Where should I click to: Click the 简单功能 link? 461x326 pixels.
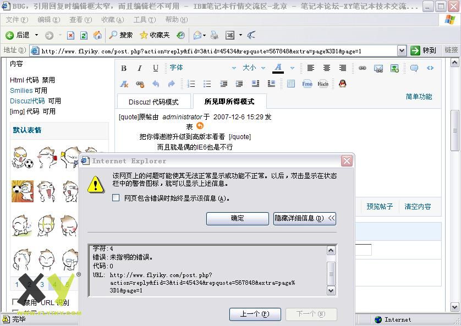419,96
